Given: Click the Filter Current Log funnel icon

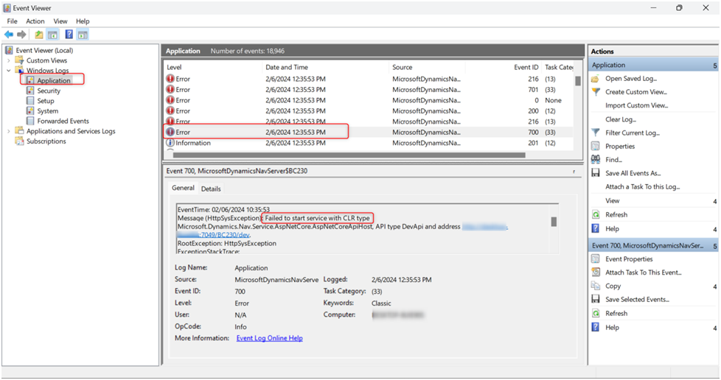Looking at the screenshot, I should (596, 133).
